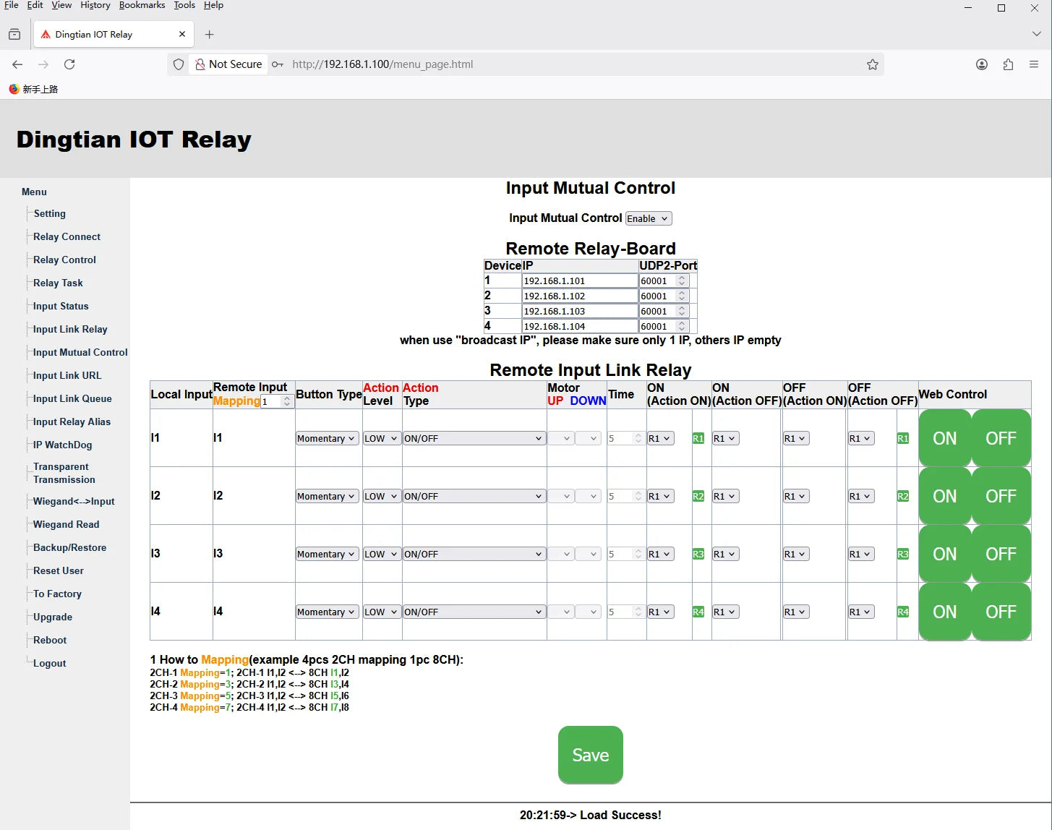The width and height of the screenshot is (1052, 830).
Task: Save the mutual control settings
Action: tap(591, 755)
